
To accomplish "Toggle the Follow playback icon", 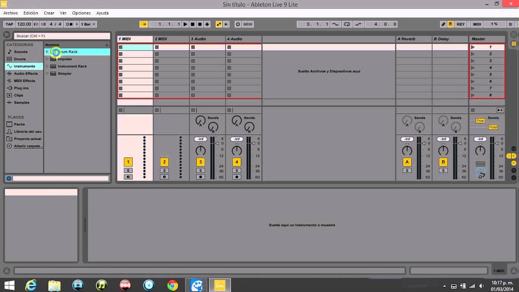I will (x=144, y=24).
